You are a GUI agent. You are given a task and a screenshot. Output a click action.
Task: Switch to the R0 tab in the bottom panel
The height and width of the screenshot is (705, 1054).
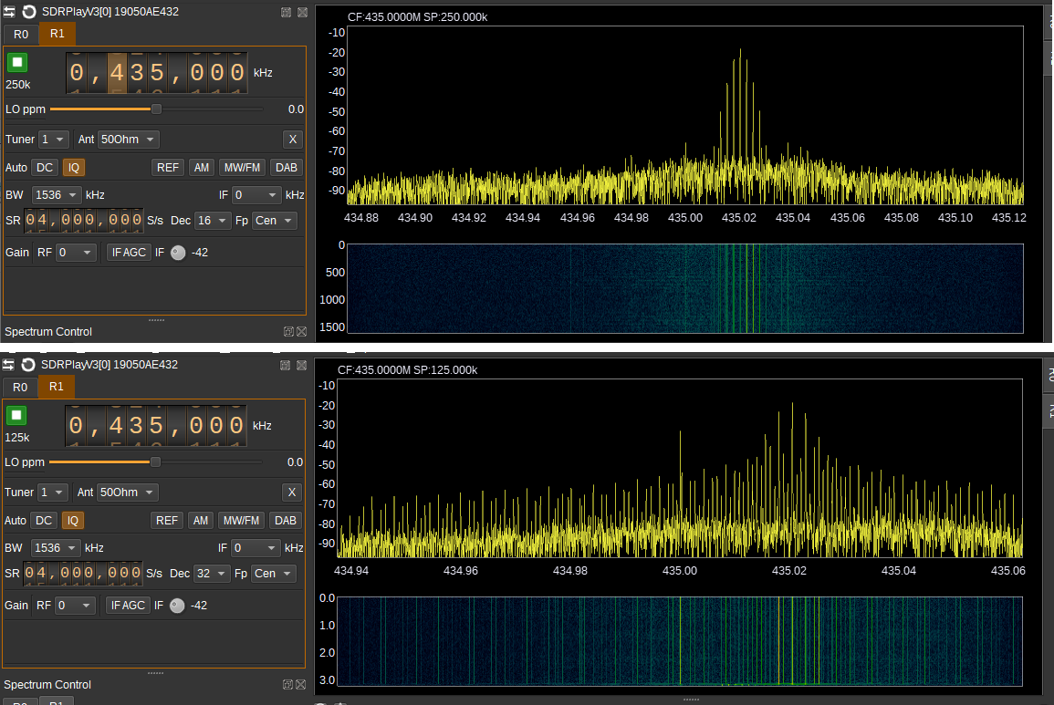(20, 387)
